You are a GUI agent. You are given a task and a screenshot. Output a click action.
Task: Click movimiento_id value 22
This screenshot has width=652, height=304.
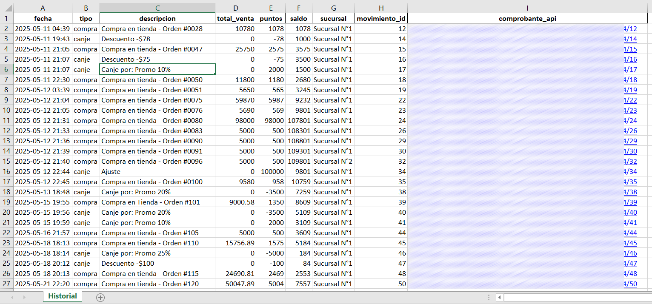(381, 100)
